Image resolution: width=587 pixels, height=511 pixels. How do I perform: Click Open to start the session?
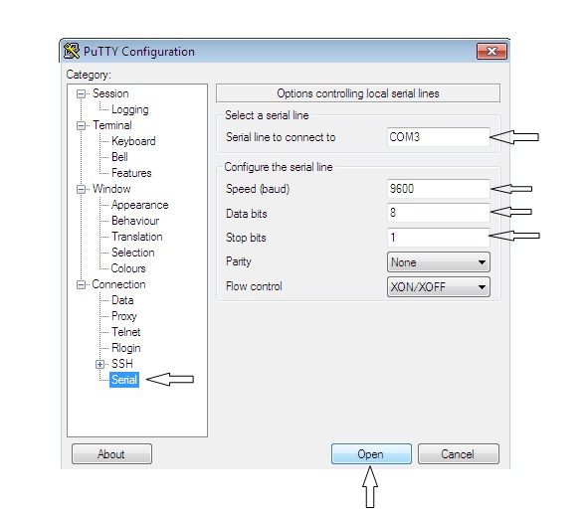[x=371, y=454]
